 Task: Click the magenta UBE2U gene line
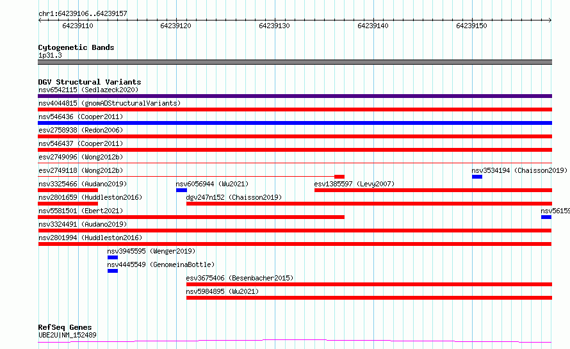295,341
